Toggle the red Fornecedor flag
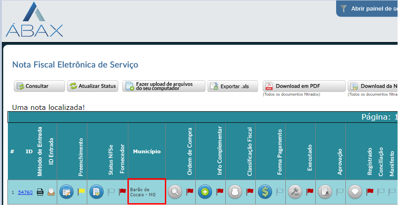 tap(122, 191)
